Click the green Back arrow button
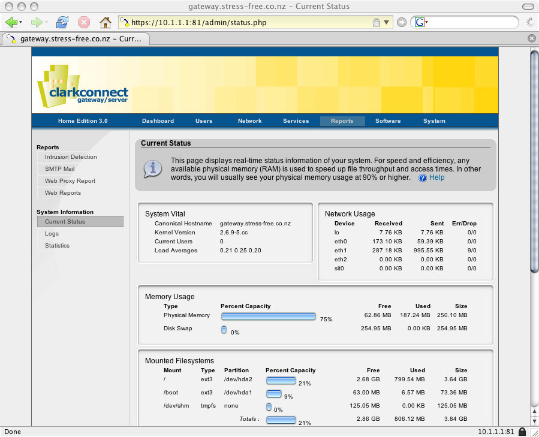This screenshot has width=539, height=437. (x=11, y=23)
